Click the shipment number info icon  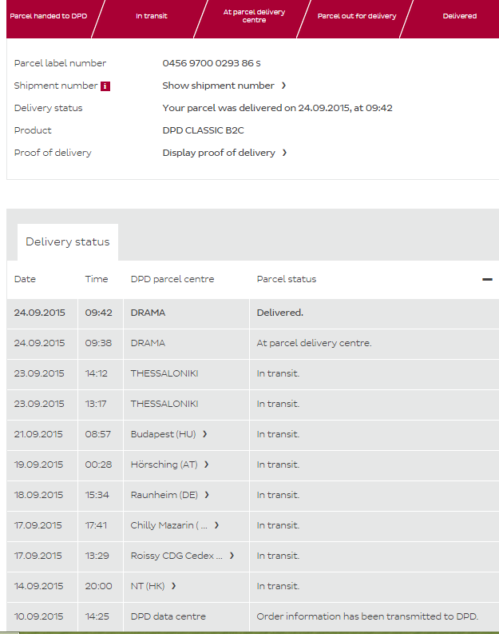point(105,86)
